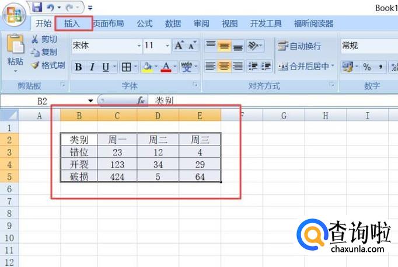Switch to the Insert (插入) tab
The width and height of the screenshot is (398, 267).
point(72,24)
